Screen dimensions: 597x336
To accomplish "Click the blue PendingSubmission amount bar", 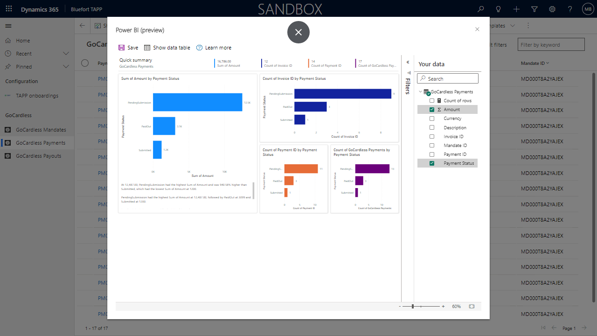I will [x=197, y=102].
